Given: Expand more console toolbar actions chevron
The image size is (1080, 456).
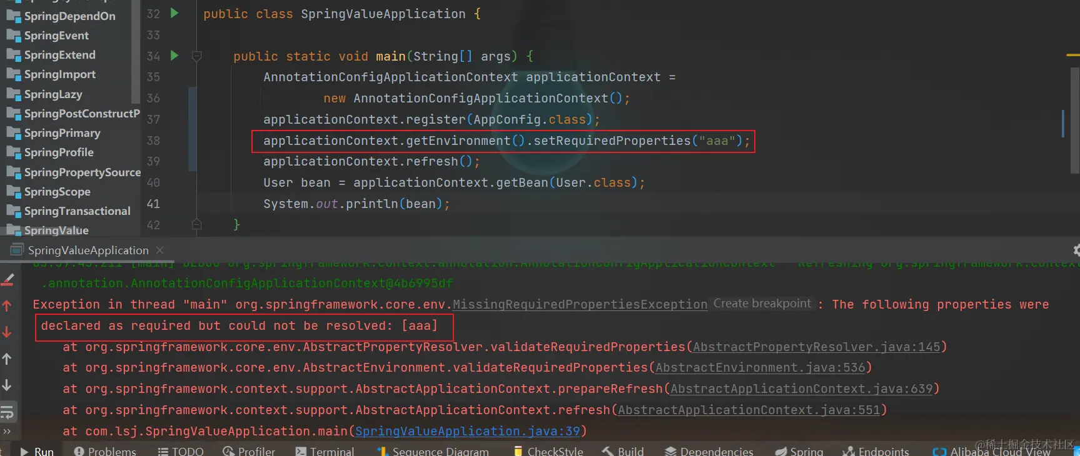Looking at the screenshot, I should click(x=7, y=431).
